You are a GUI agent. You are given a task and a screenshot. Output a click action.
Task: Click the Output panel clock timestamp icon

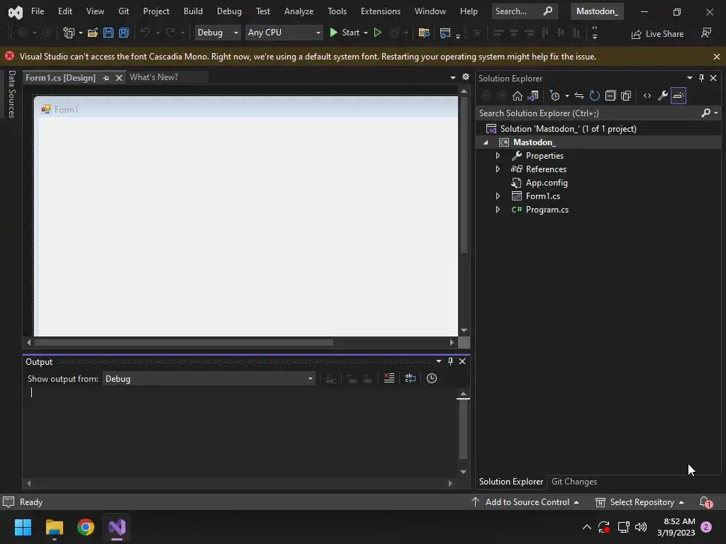click(x=432, y=378)
